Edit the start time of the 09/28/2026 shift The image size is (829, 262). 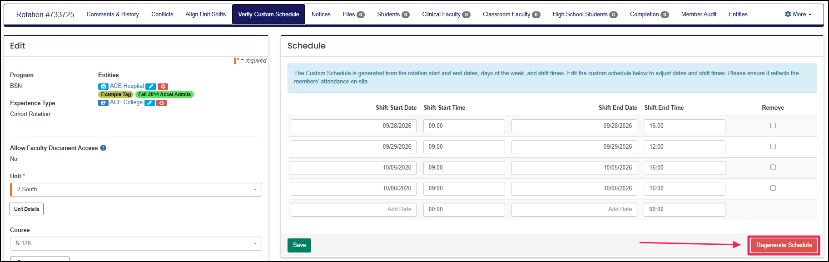click(464, 126)
